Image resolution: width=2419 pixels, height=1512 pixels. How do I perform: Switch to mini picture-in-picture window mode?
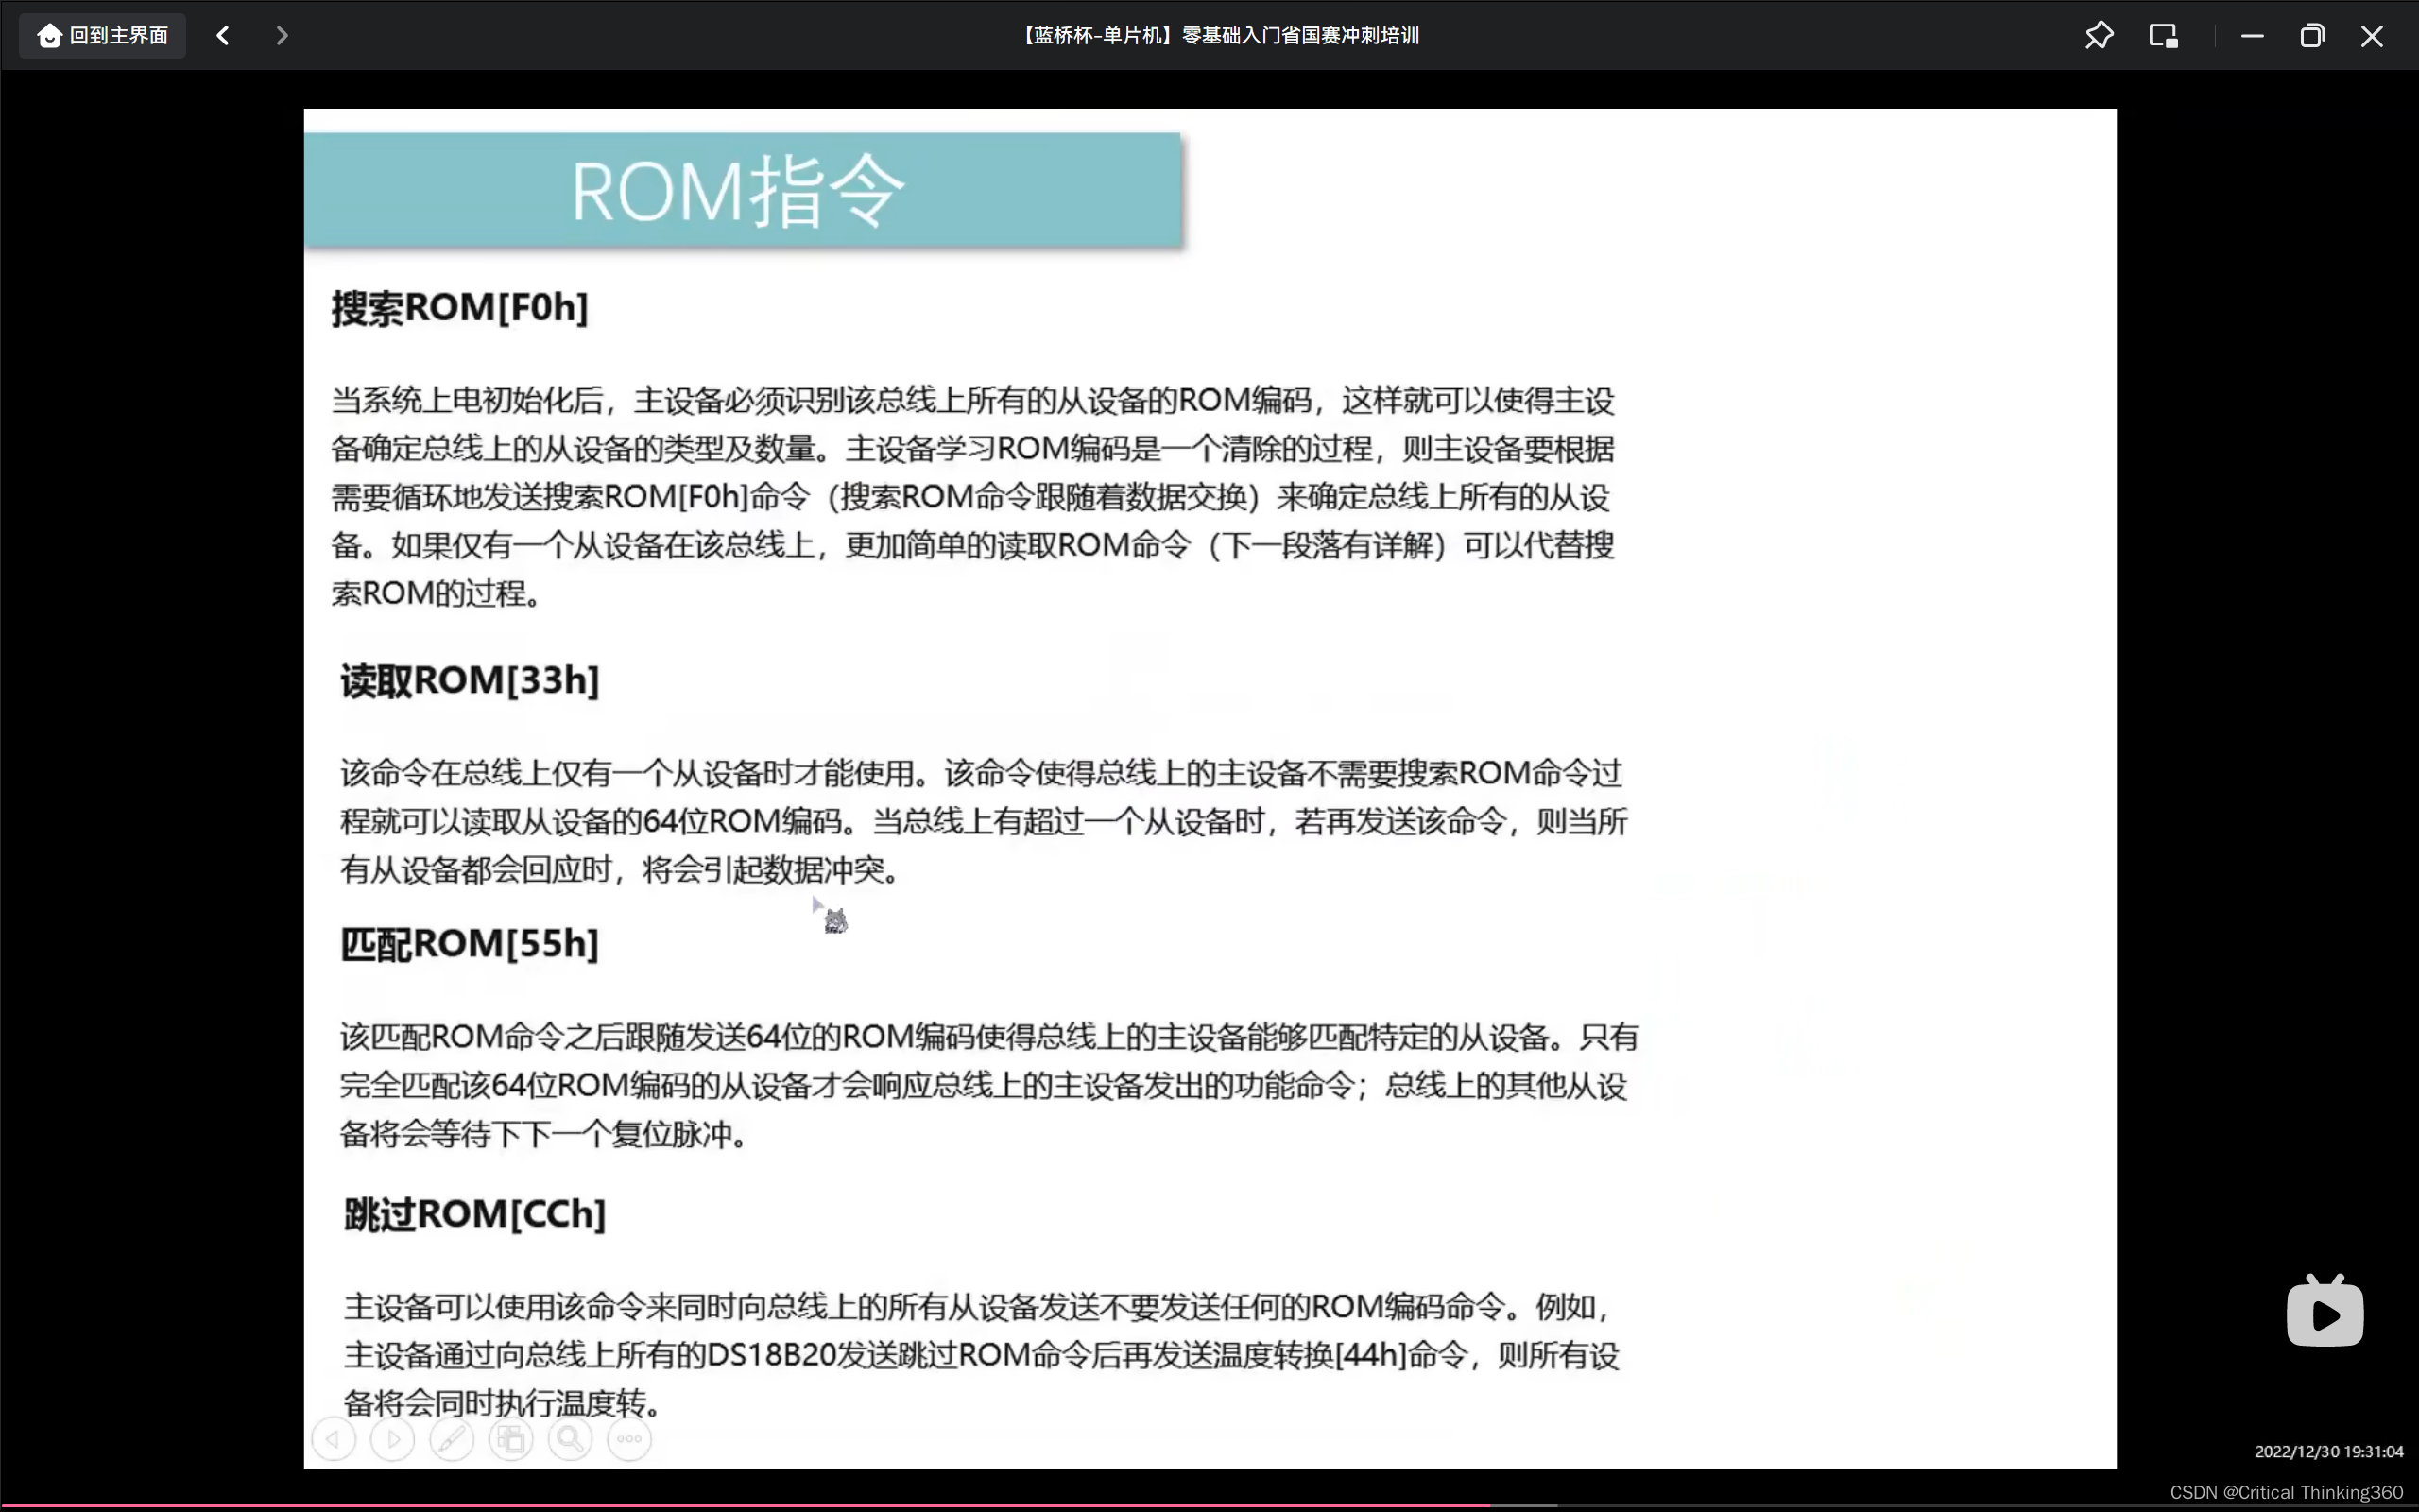[2163, 36]
